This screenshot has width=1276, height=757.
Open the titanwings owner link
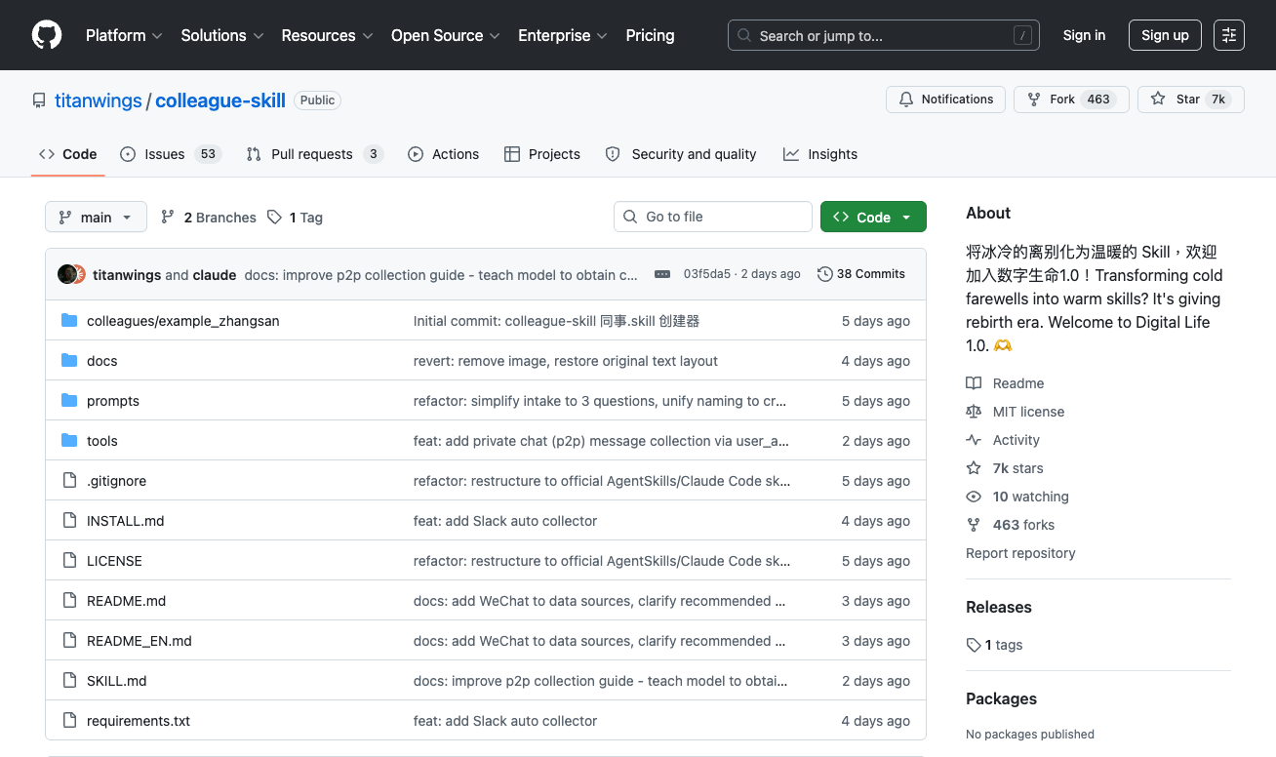(99, 100)
